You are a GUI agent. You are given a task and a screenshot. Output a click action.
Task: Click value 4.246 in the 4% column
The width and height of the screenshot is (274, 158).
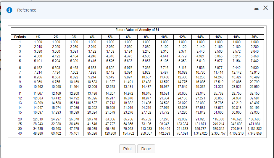(x=92, y=56)
